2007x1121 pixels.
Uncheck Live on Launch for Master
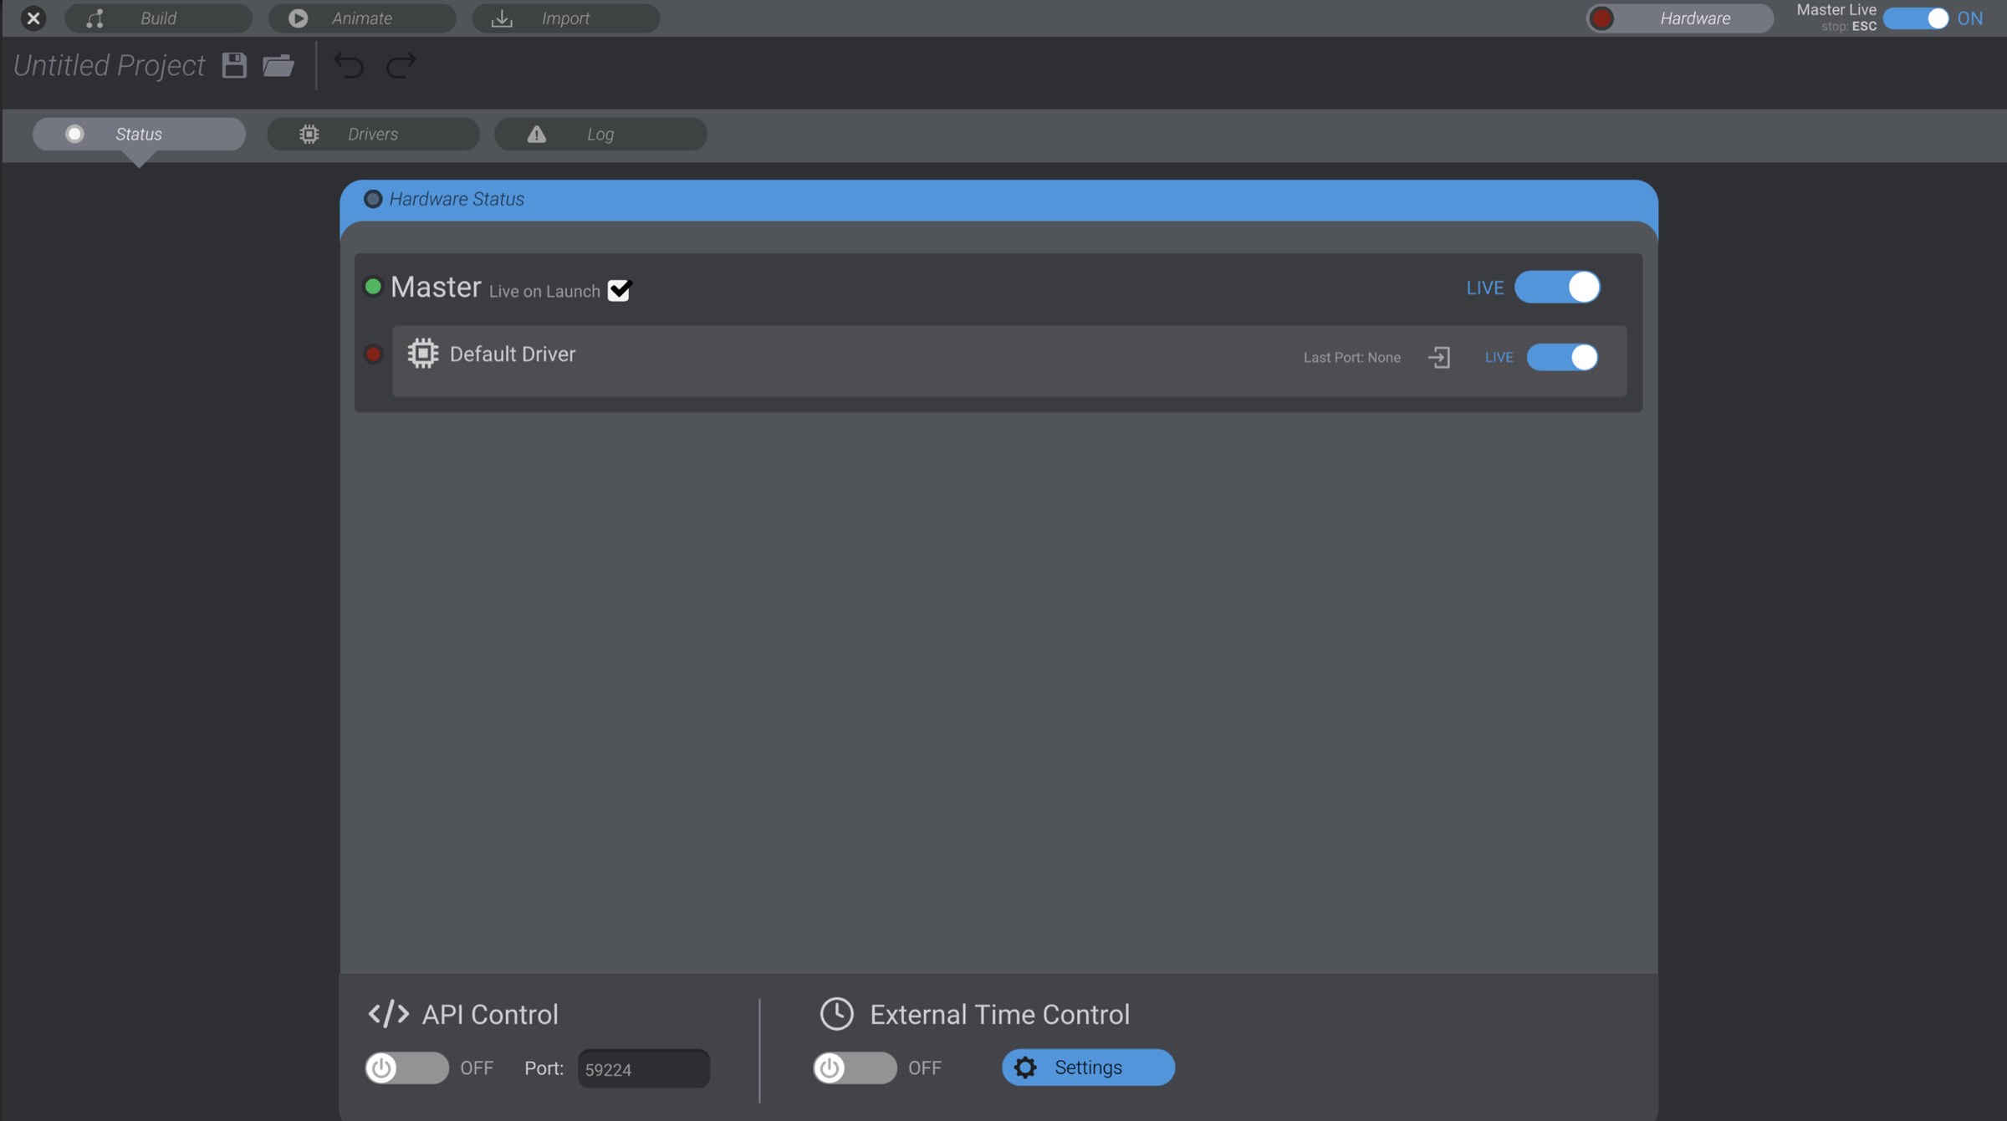(x=619, y=290)
